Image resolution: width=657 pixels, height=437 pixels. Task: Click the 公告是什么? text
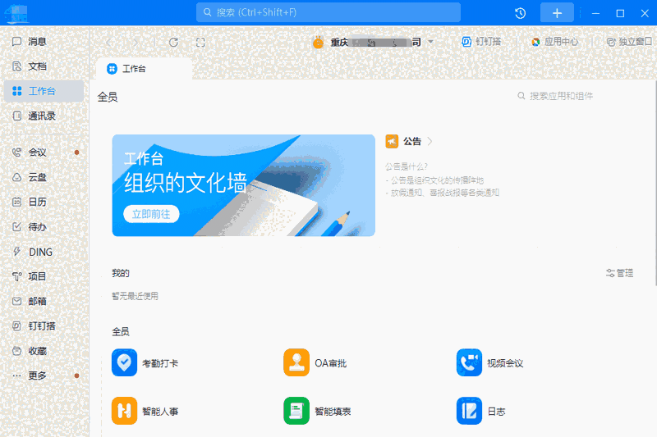406,166
